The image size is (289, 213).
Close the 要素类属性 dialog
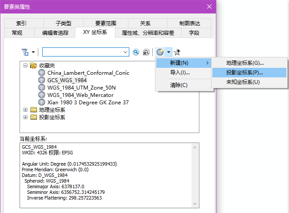tap(209, 7)
